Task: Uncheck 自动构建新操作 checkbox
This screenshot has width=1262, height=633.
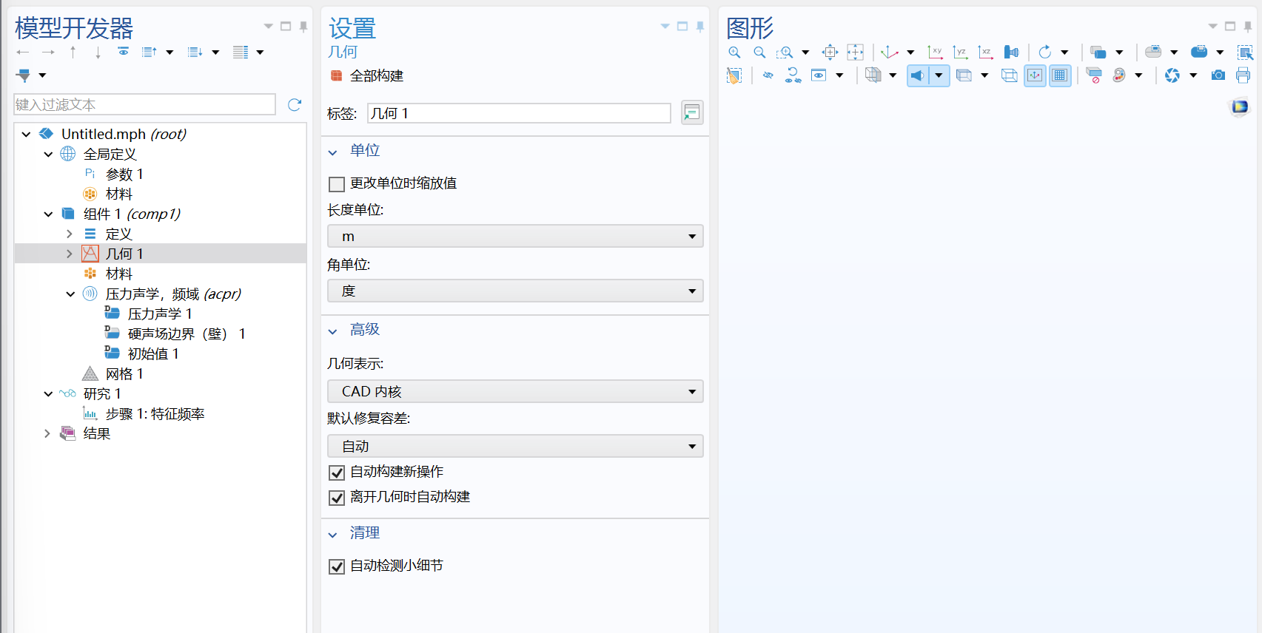Action: [x=337, y=473]
